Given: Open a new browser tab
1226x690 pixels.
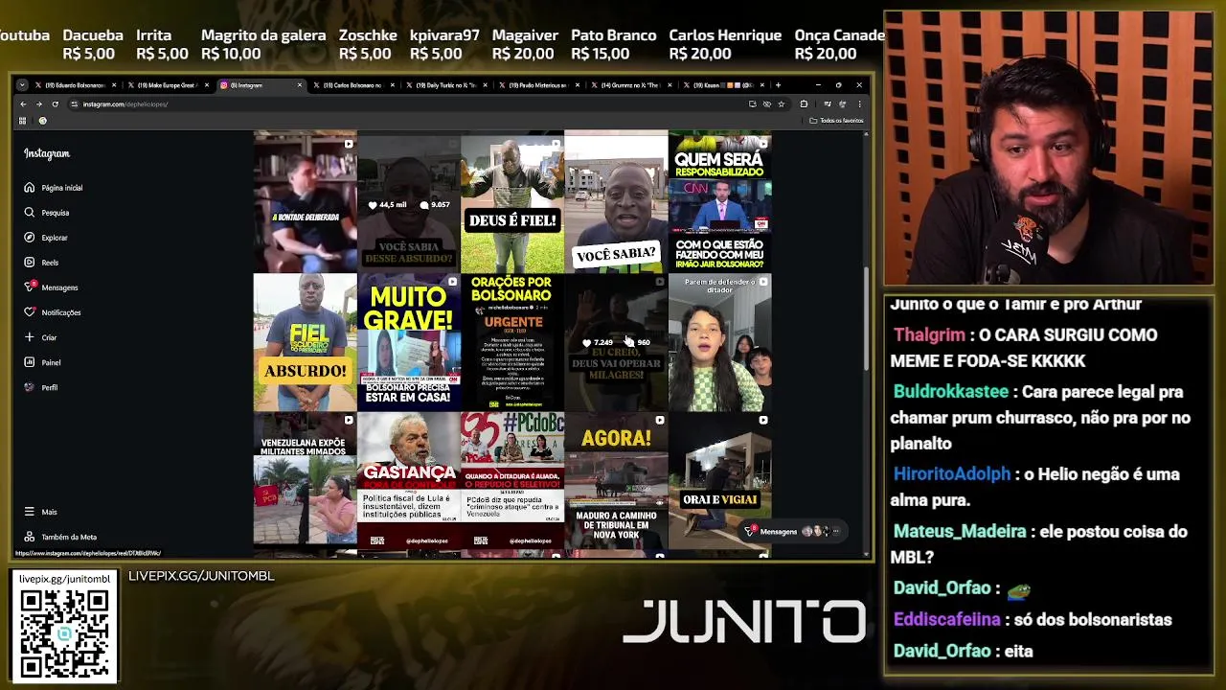Looking at the screenshot, I should click(778, 85).
